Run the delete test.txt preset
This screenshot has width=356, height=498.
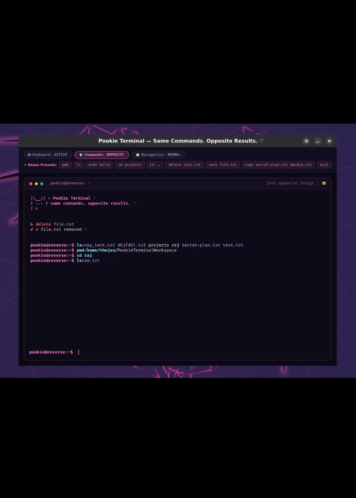point(184,165)
